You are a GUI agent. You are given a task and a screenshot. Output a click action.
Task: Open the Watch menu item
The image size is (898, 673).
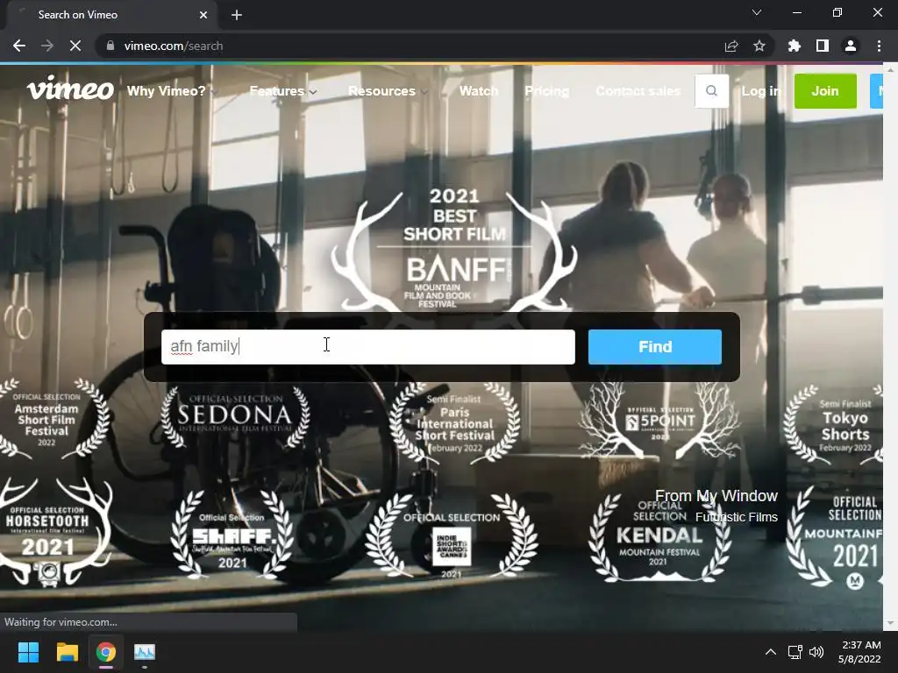[479, 91]
